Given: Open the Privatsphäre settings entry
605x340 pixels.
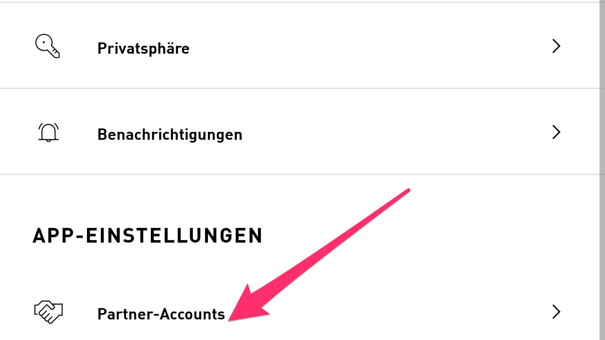Looking at the screenshot, I should tap(143, 48).
